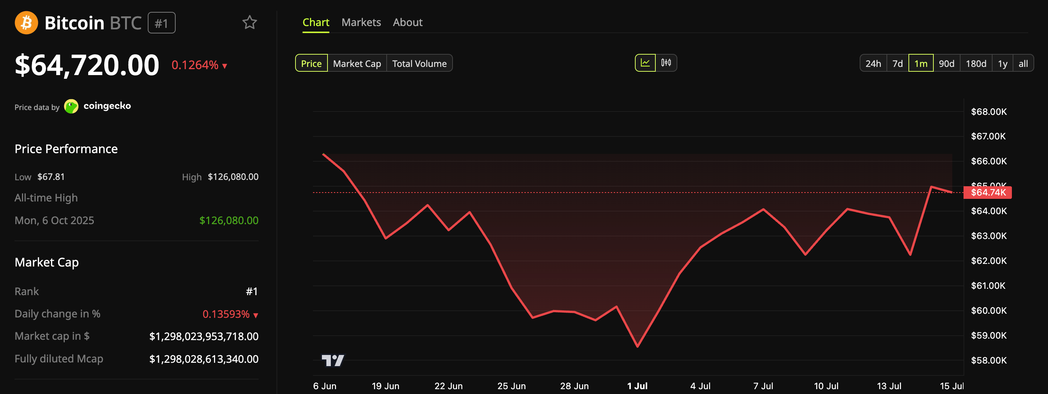Click the $61.00K axis label

(988, 285)
